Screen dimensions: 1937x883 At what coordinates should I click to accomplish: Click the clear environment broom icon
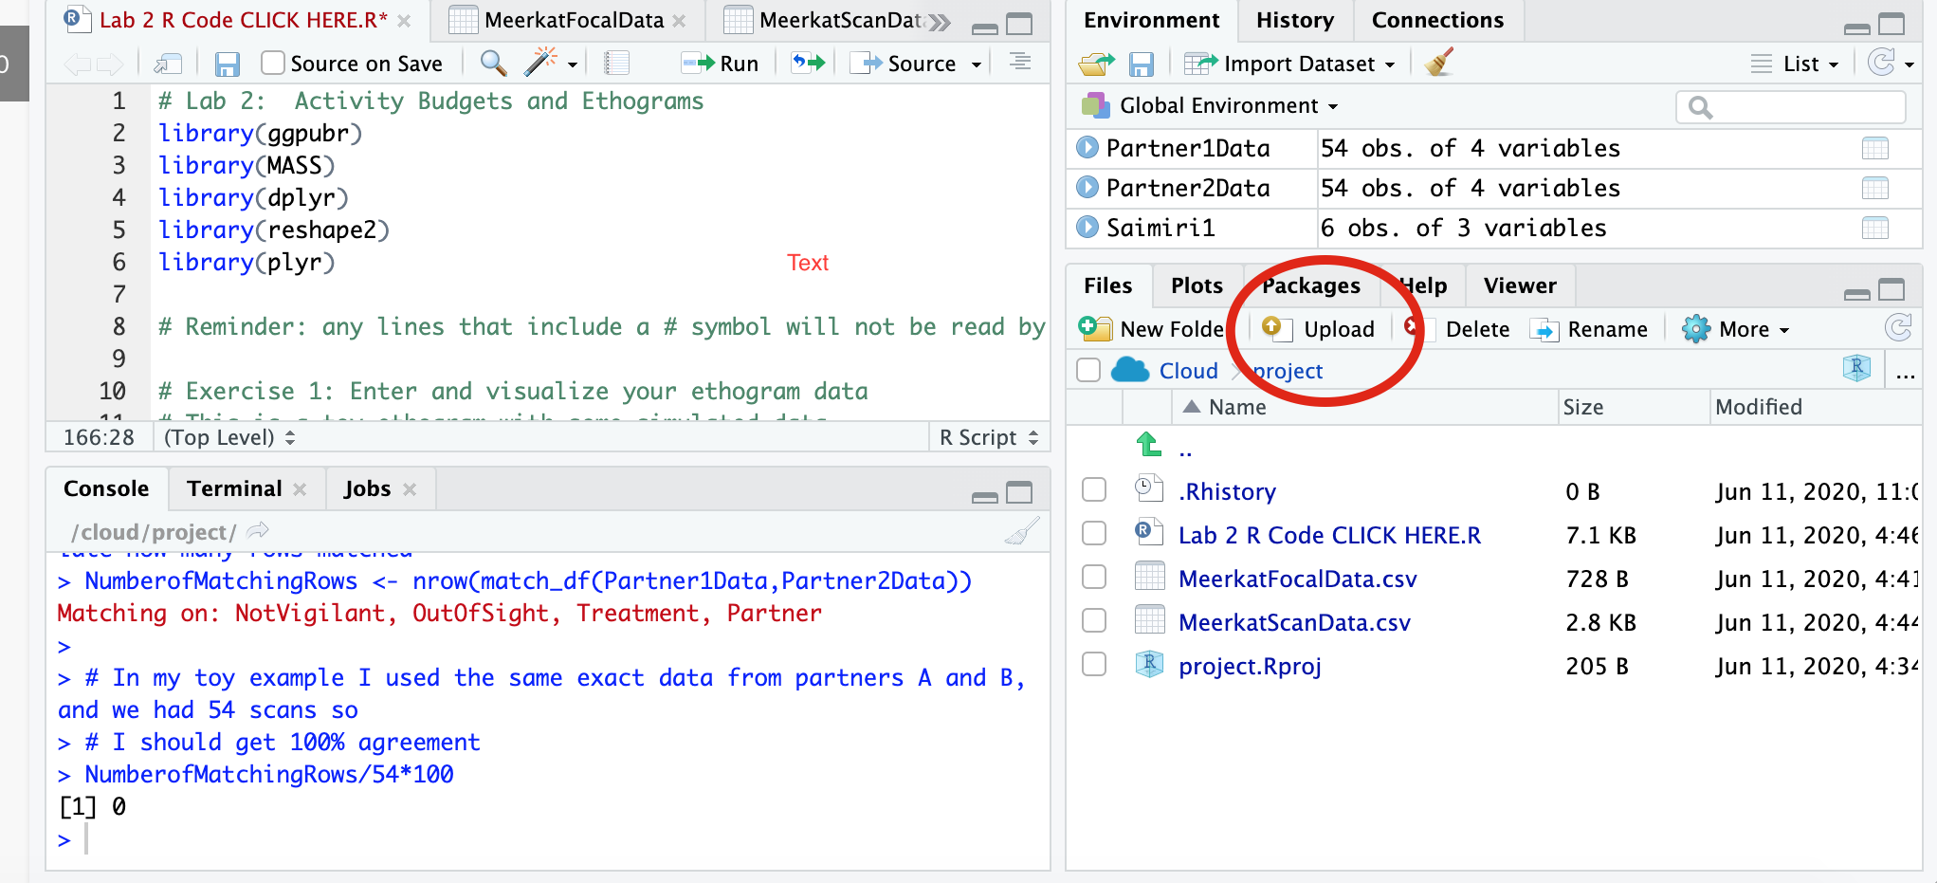[1438, 64]
